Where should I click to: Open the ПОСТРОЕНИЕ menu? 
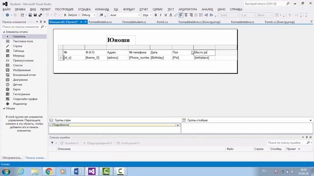point(64,9)
